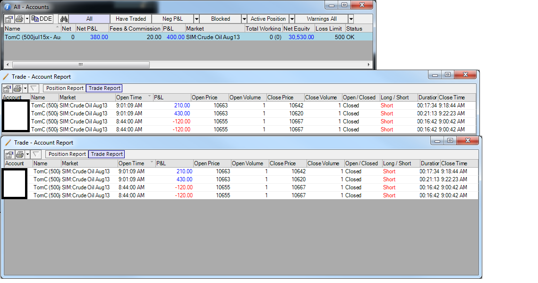
Task: Open properties icon in back Trade report window
Action: pos(7,88)
